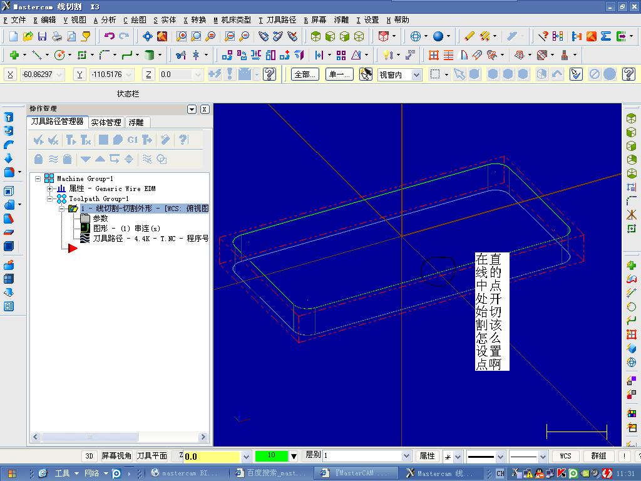Select the Create rectangle tool icon
641x481 pixels.
click(82, 55)
